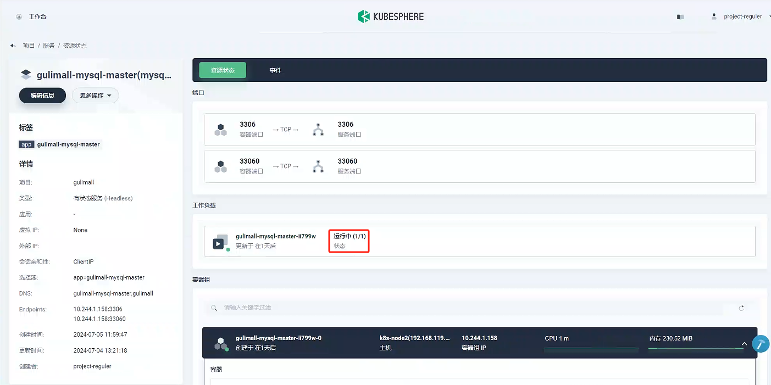Click the floating hammer toolbox button
Viewport: 771px width, 385px height.
(x=761, y=344)
